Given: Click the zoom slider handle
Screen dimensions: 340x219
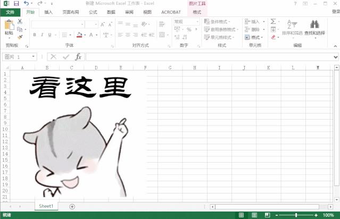Looking at the screenshot, I should click(296, 215).
